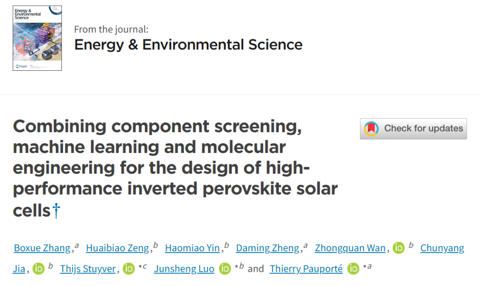The width and height of the screenshot is (480, 286).
Task: Follow the dagger footnote link after cells
Action: tap(56, 211)
